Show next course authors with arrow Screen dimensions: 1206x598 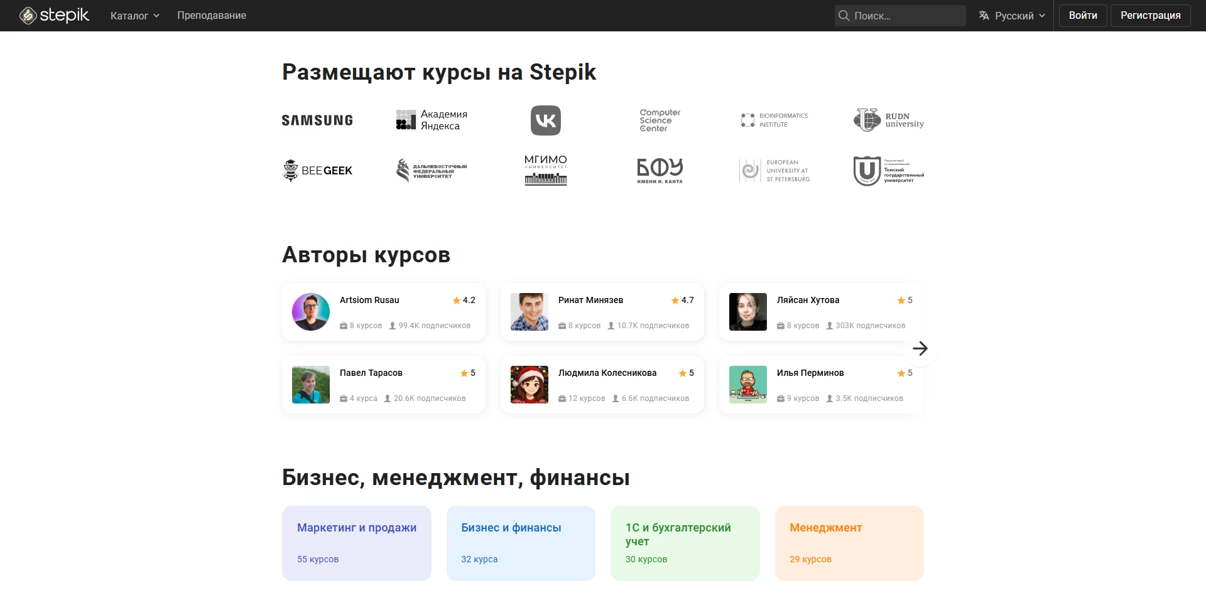(920, 348)
